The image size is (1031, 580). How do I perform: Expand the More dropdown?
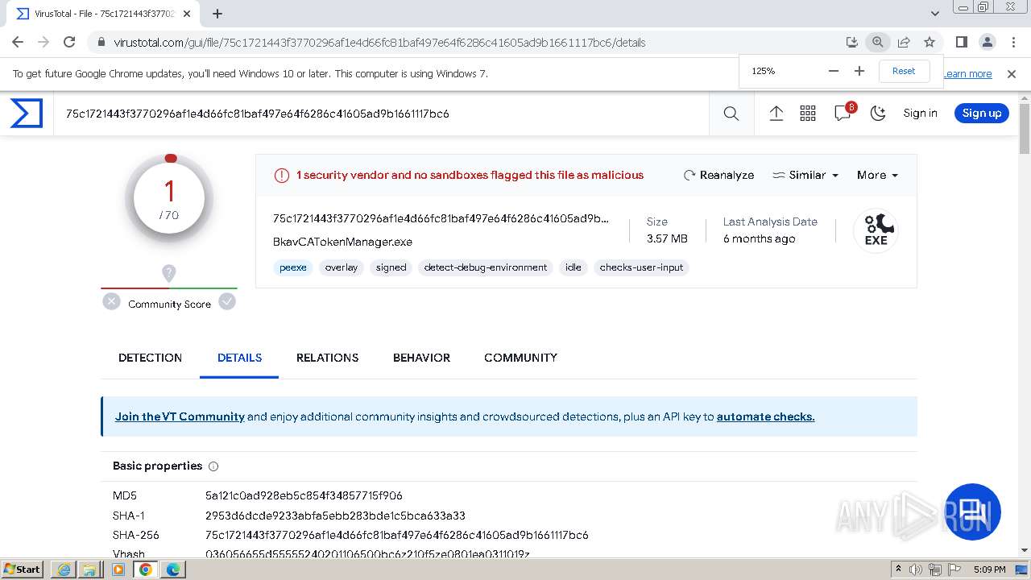coord(877,175)
